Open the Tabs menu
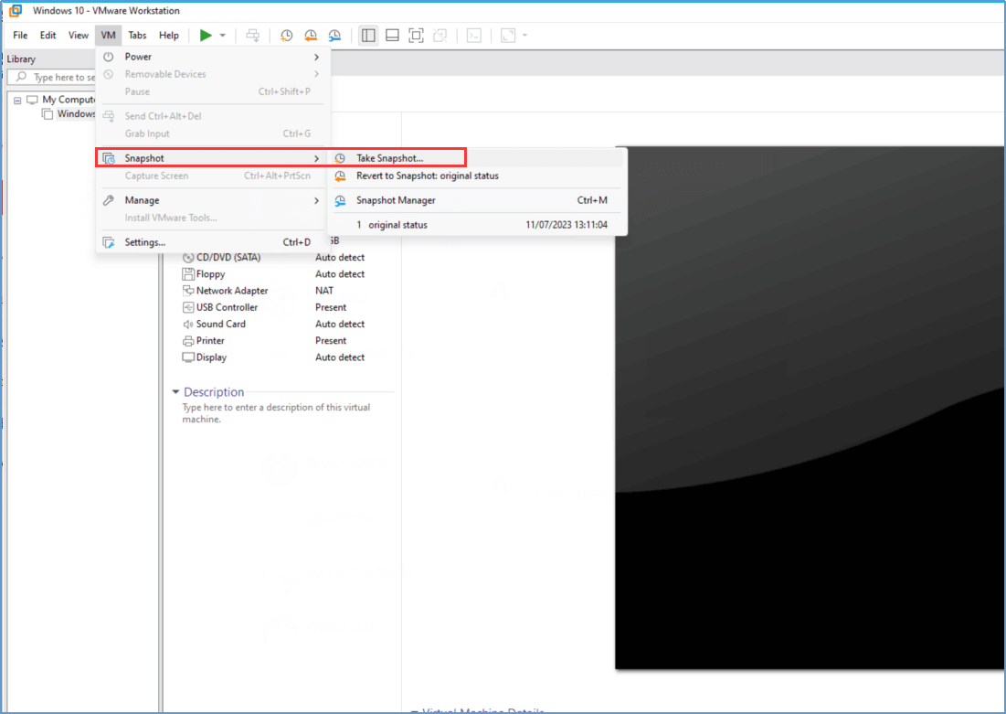Viewport: 1006px width, 714px height. 137,35
